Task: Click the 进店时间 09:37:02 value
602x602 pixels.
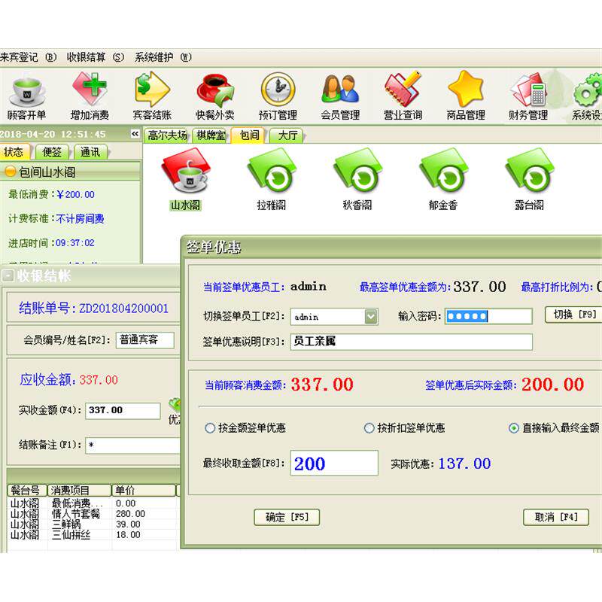Action: (x=74, y=242)
